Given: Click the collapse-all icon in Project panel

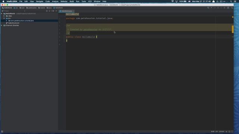Looking at the screenshot, I should coord(49,11).
